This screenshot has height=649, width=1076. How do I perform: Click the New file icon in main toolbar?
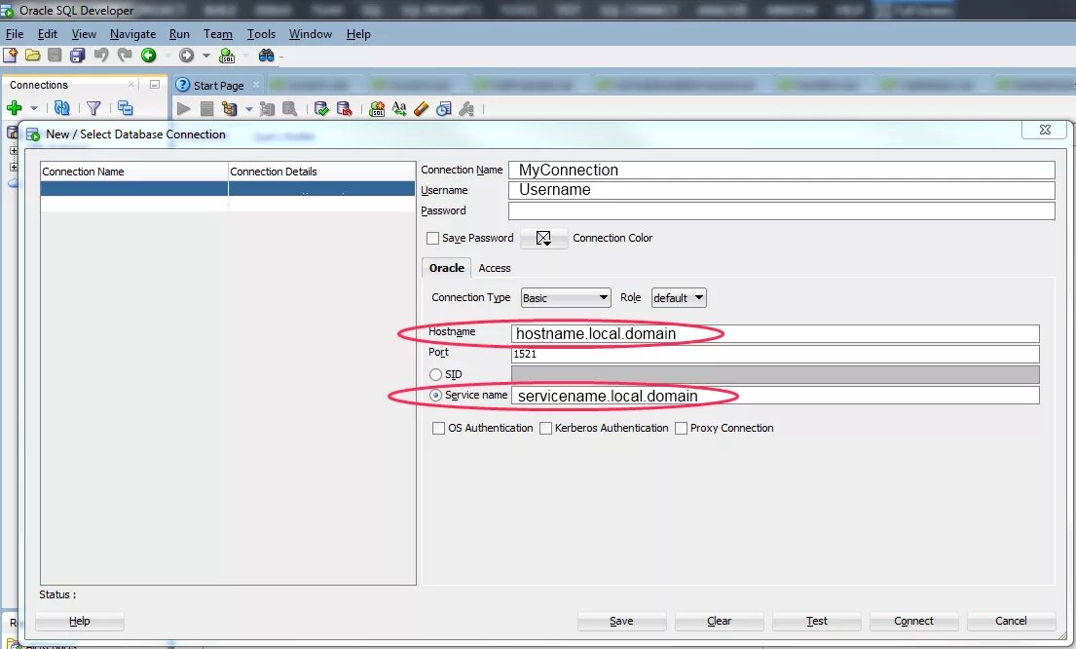click(x=11, y=55)
